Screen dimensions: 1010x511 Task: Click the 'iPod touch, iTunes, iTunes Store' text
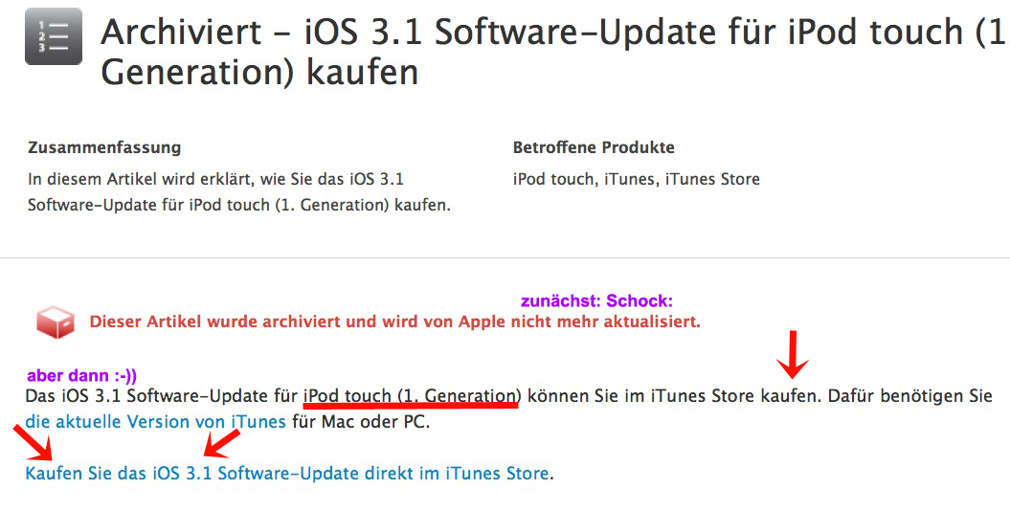tap(637, 179)
